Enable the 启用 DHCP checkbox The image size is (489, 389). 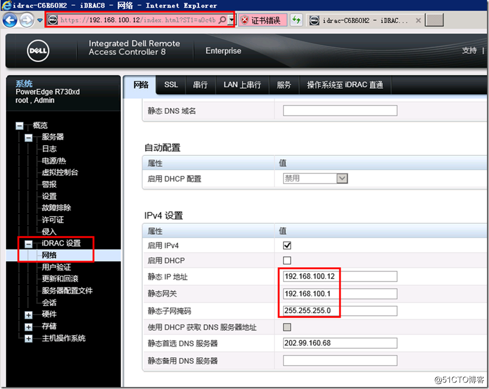click(x=288, y=261)
